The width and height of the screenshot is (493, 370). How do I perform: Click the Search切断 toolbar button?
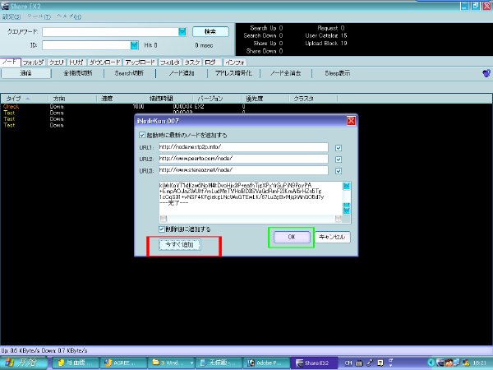(x=129, y=73)
